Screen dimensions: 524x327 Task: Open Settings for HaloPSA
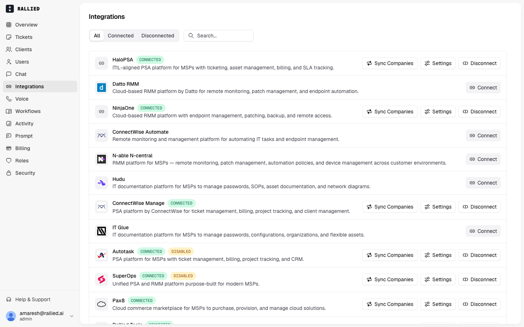click(x=438, y=63)
